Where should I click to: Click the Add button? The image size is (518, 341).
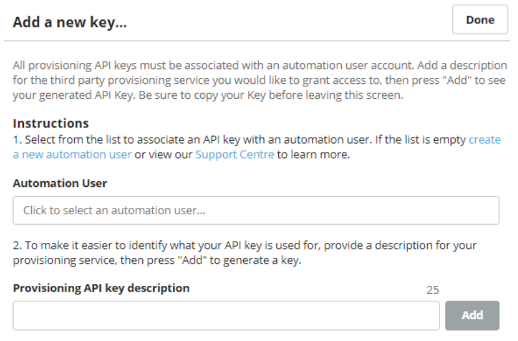[x=472, y=315]
